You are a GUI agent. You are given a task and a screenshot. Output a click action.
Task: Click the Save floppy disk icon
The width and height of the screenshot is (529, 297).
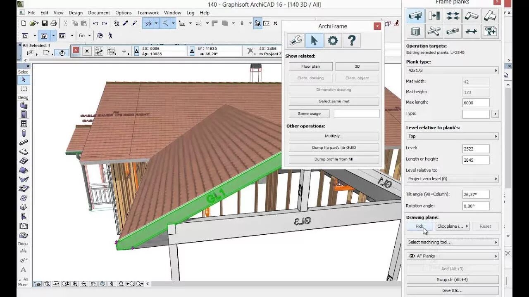pyautogui.click(x=45, y=23)
